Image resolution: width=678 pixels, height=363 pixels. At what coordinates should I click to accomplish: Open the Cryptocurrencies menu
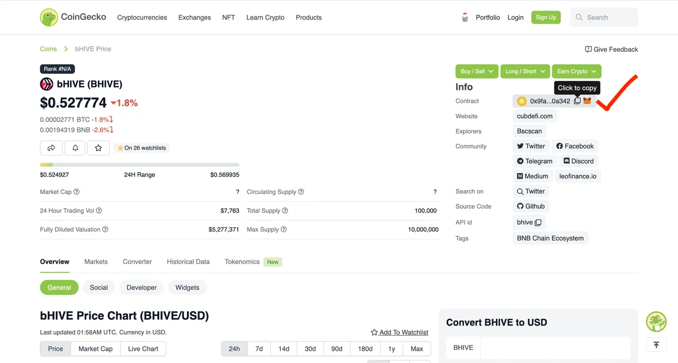click(142, 17)
